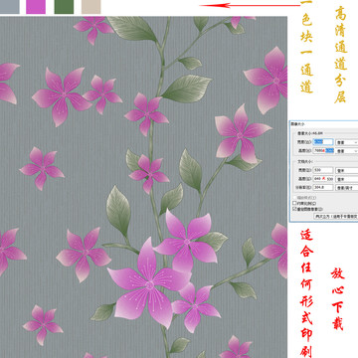The width and height of the screenshot is (358, 358).
Task: Click the document width field showing 530
Action: [323, 170]
